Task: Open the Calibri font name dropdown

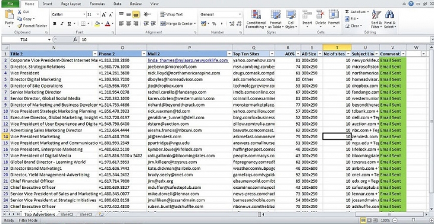Action: coord(84,14)
